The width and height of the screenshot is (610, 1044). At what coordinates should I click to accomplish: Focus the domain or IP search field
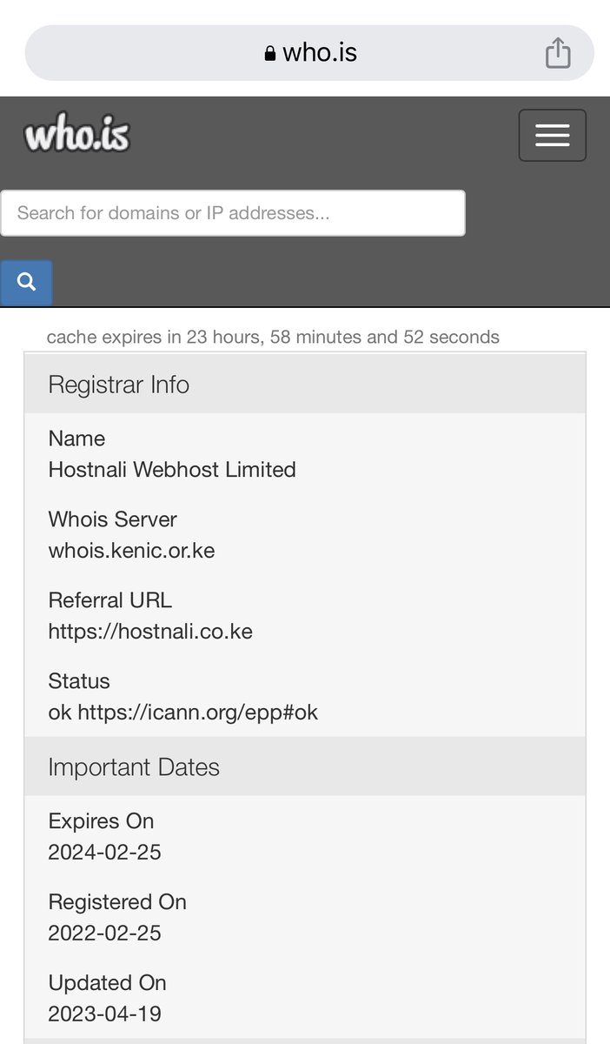coord(233,213)
